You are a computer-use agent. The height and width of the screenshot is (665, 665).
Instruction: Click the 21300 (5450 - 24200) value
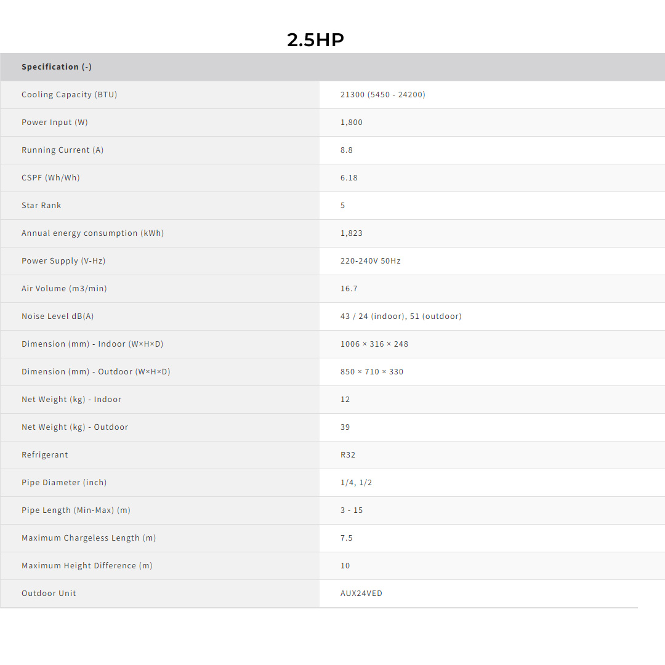(x=382, y=95)
